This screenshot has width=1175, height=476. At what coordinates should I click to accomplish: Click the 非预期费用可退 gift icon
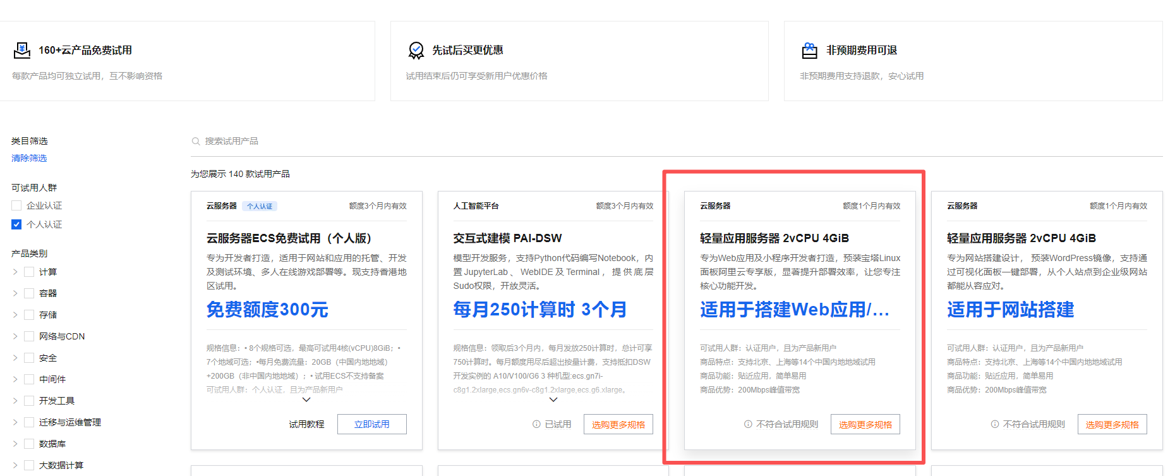[810, 51]
